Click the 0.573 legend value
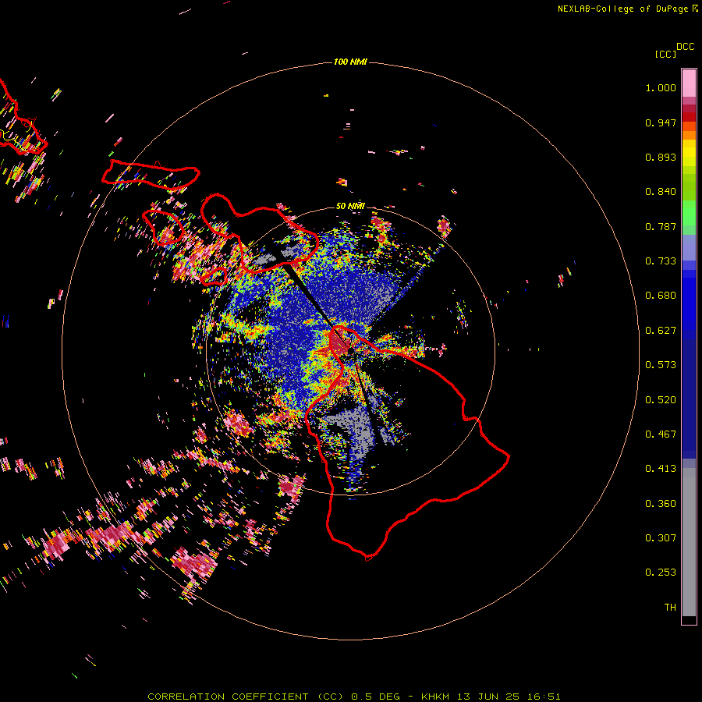Viewport: 702px width, 702px height. pos(661,365)
